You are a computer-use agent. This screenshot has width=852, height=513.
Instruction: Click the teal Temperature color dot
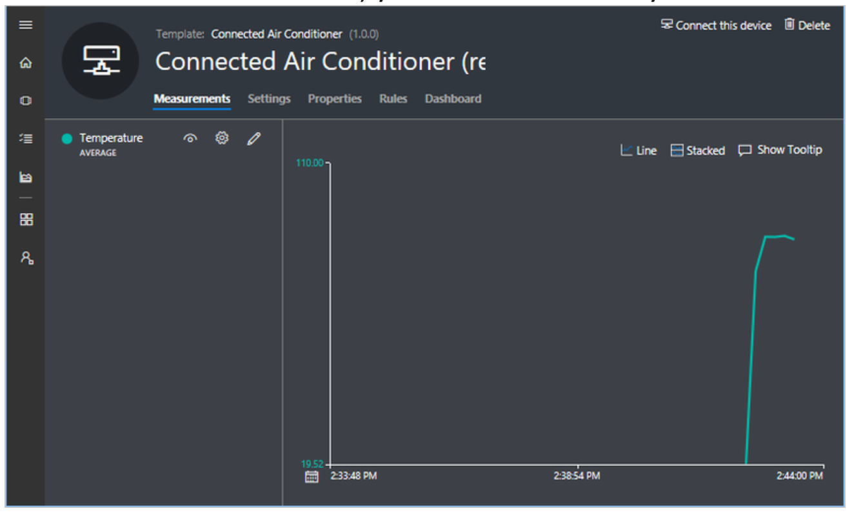[66, 139]
